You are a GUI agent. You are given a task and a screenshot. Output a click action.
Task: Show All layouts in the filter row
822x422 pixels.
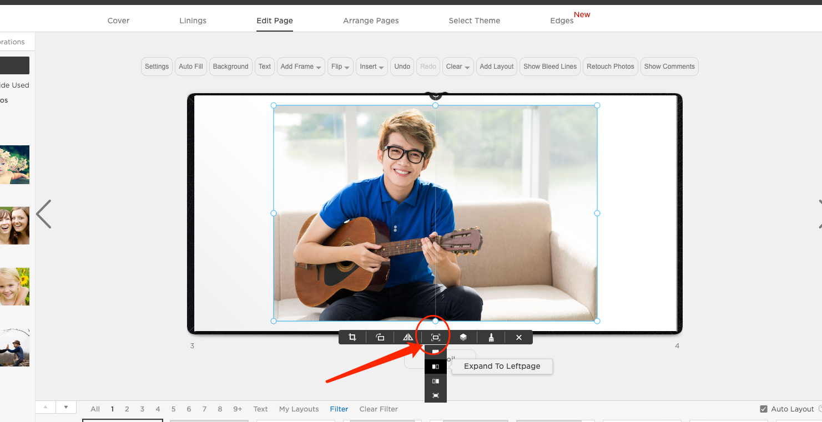point(95,409)
